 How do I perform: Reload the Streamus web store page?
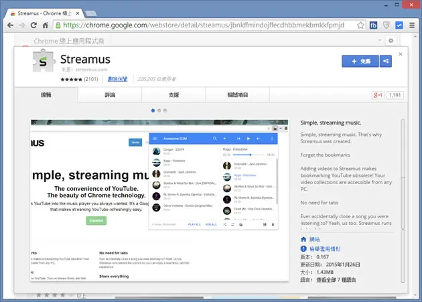[33, 25]
